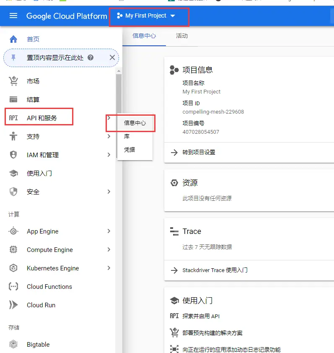The height and width of the screenshot is (353, 334).
Task: Open the 安全 security menu item
Action: 33,192
